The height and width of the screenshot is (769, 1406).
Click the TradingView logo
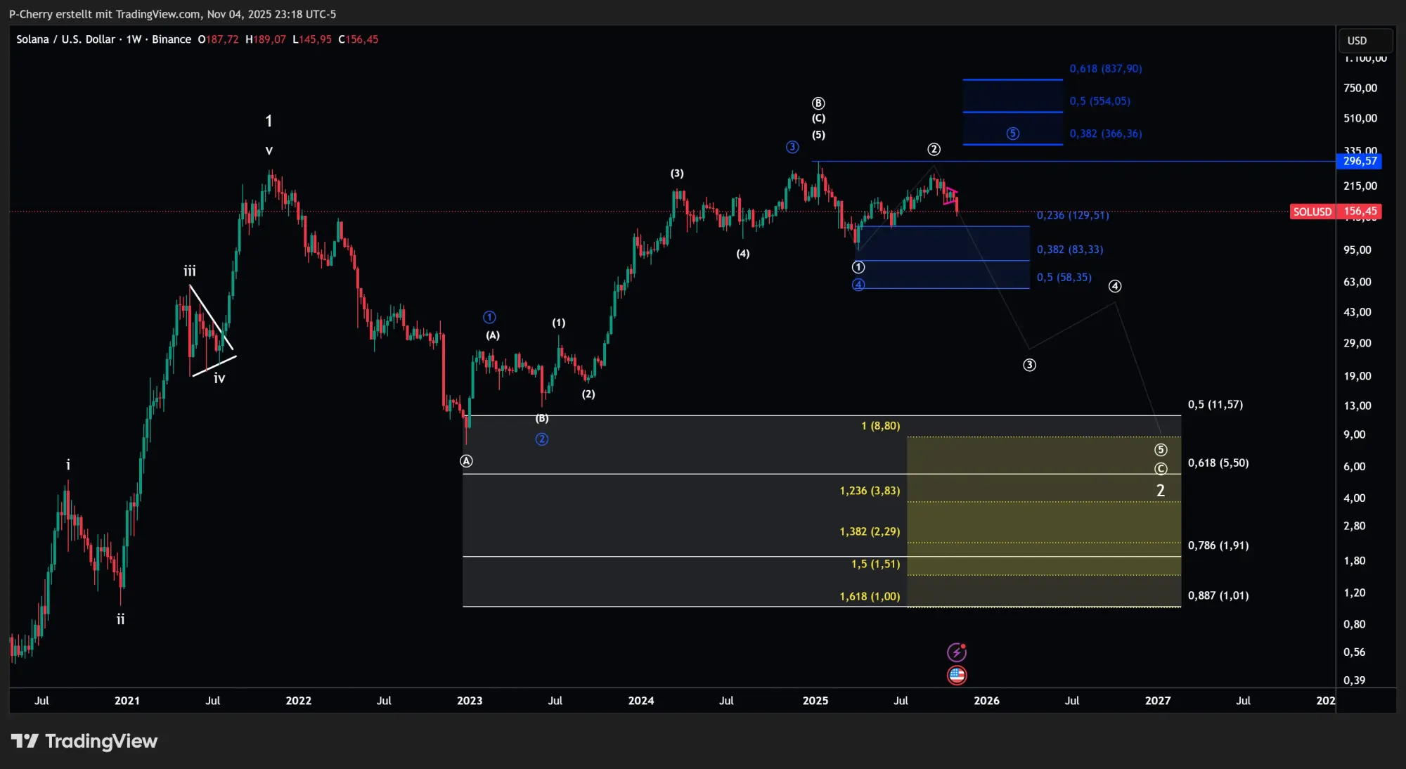(x=86, y=741)
